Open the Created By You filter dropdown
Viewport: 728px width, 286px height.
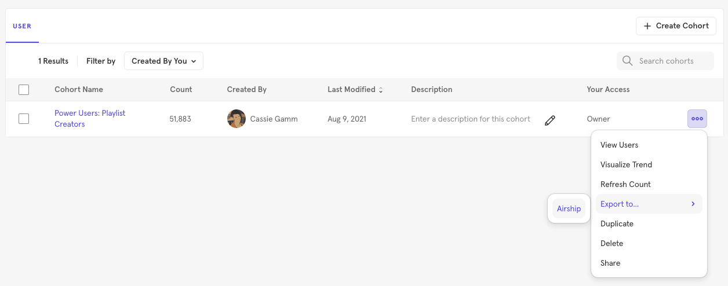click(x=163, y=61)
